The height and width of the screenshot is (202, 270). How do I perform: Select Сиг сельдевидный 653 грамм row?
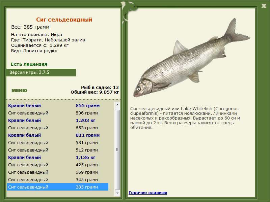[x=58, y=128]
